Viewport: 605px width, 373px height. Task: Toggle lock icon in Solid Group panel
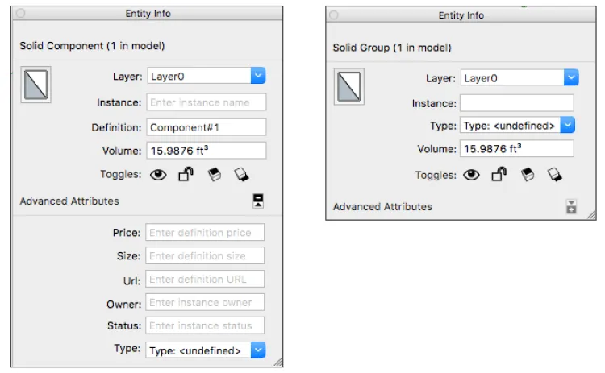[x=499, y=175]
